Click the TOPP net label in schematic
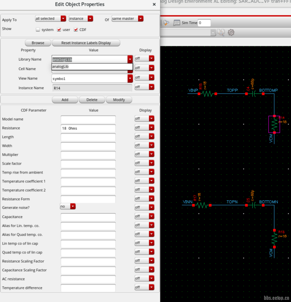The width and height of the screenshot is (291, 302). tap(232, 90)
